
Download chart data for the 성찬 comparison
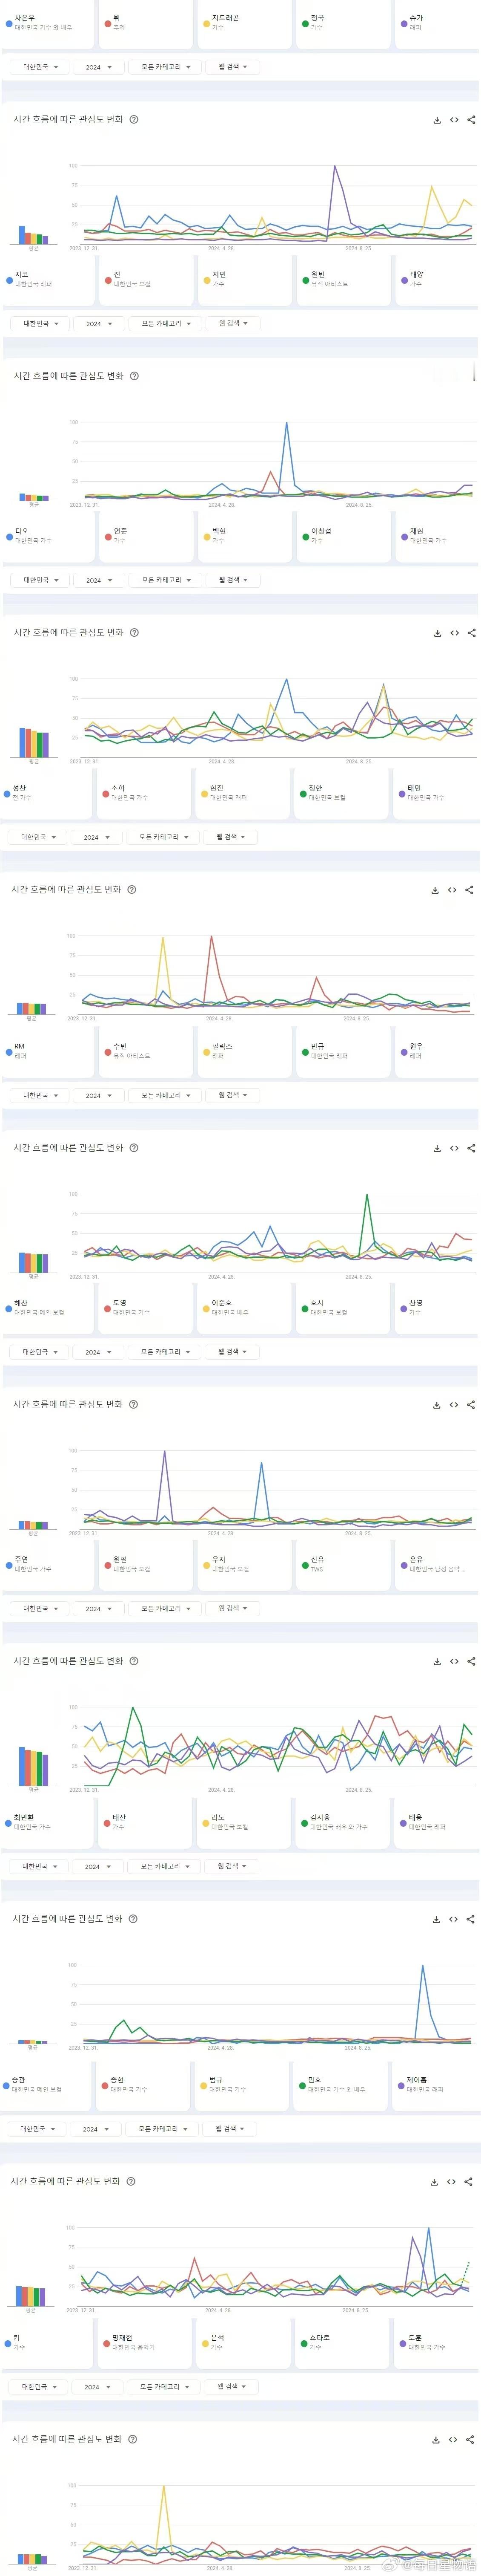435,890
